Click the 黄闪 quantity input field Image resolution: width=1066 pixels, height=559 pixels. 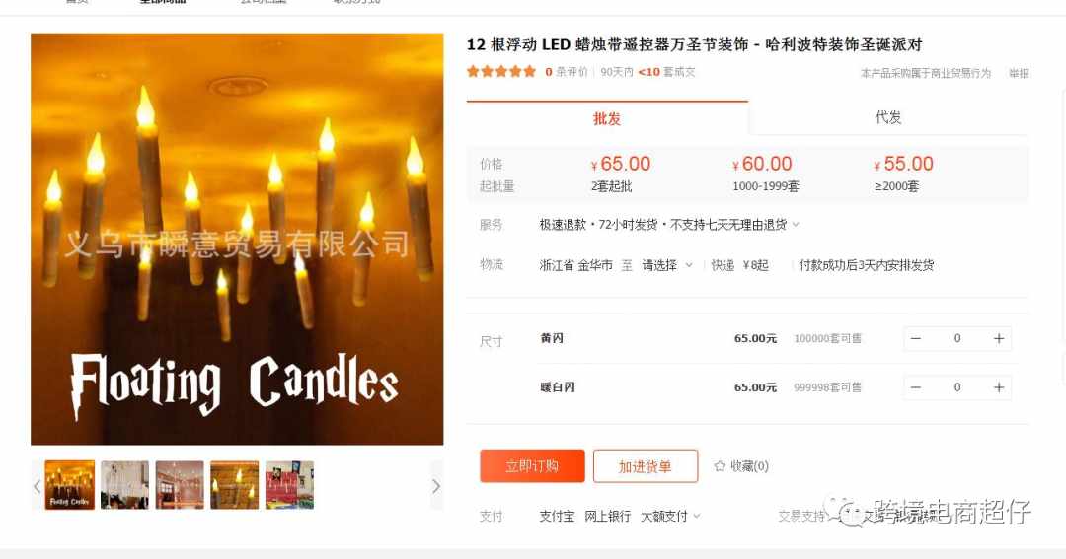957,338
